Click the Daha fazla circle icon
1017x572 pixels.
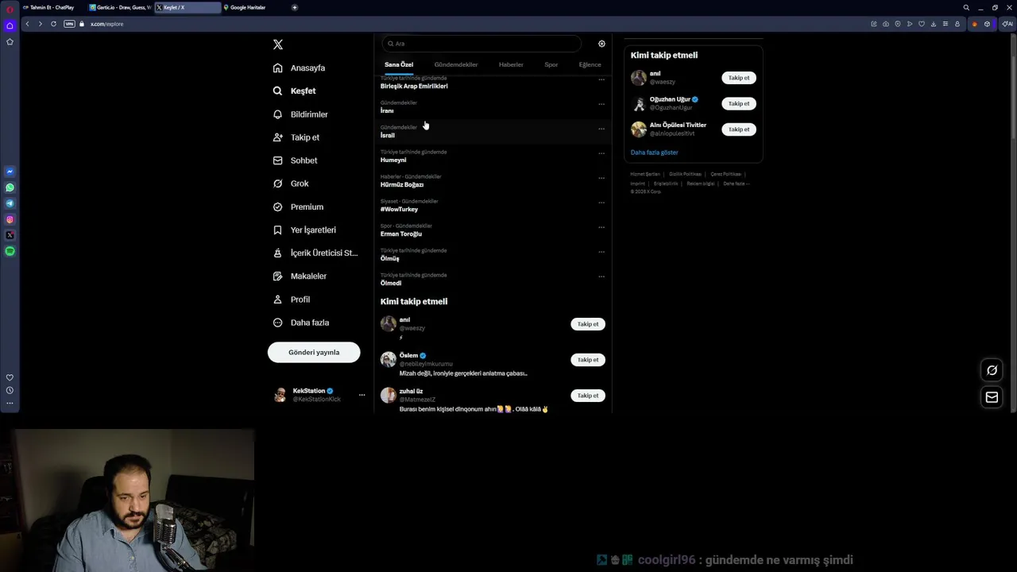(277, 323)
